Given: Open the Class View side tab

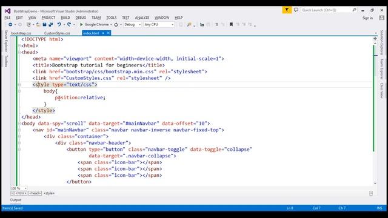Looking at the screenshot, I should tap(382, 90).
